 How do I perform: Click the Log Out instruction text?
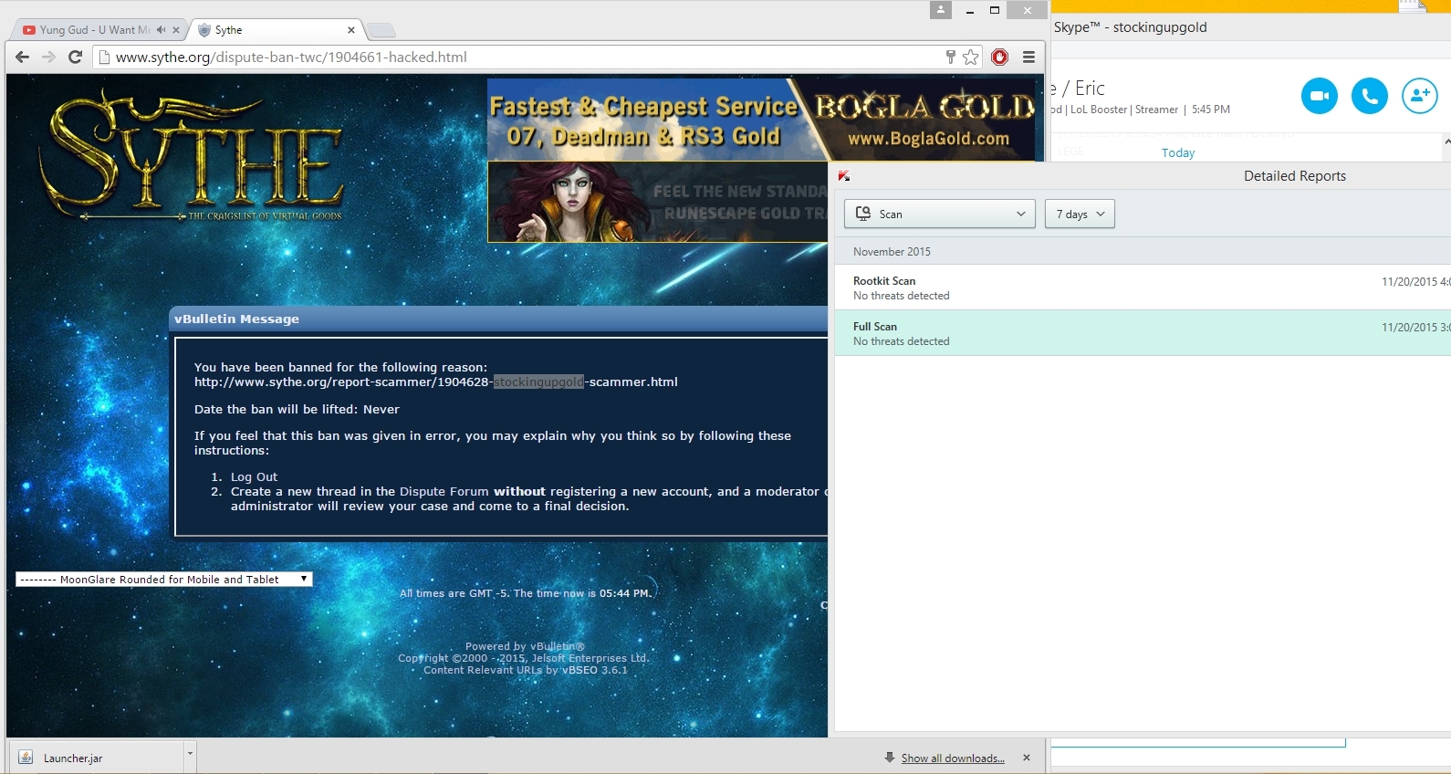(254, 476)
